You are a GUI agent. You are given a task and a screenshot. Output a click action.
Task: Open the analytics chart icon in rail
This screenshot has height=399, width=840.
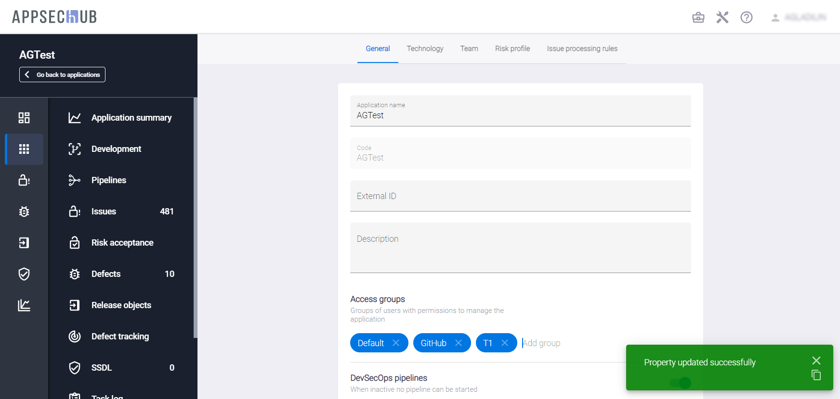24,305
